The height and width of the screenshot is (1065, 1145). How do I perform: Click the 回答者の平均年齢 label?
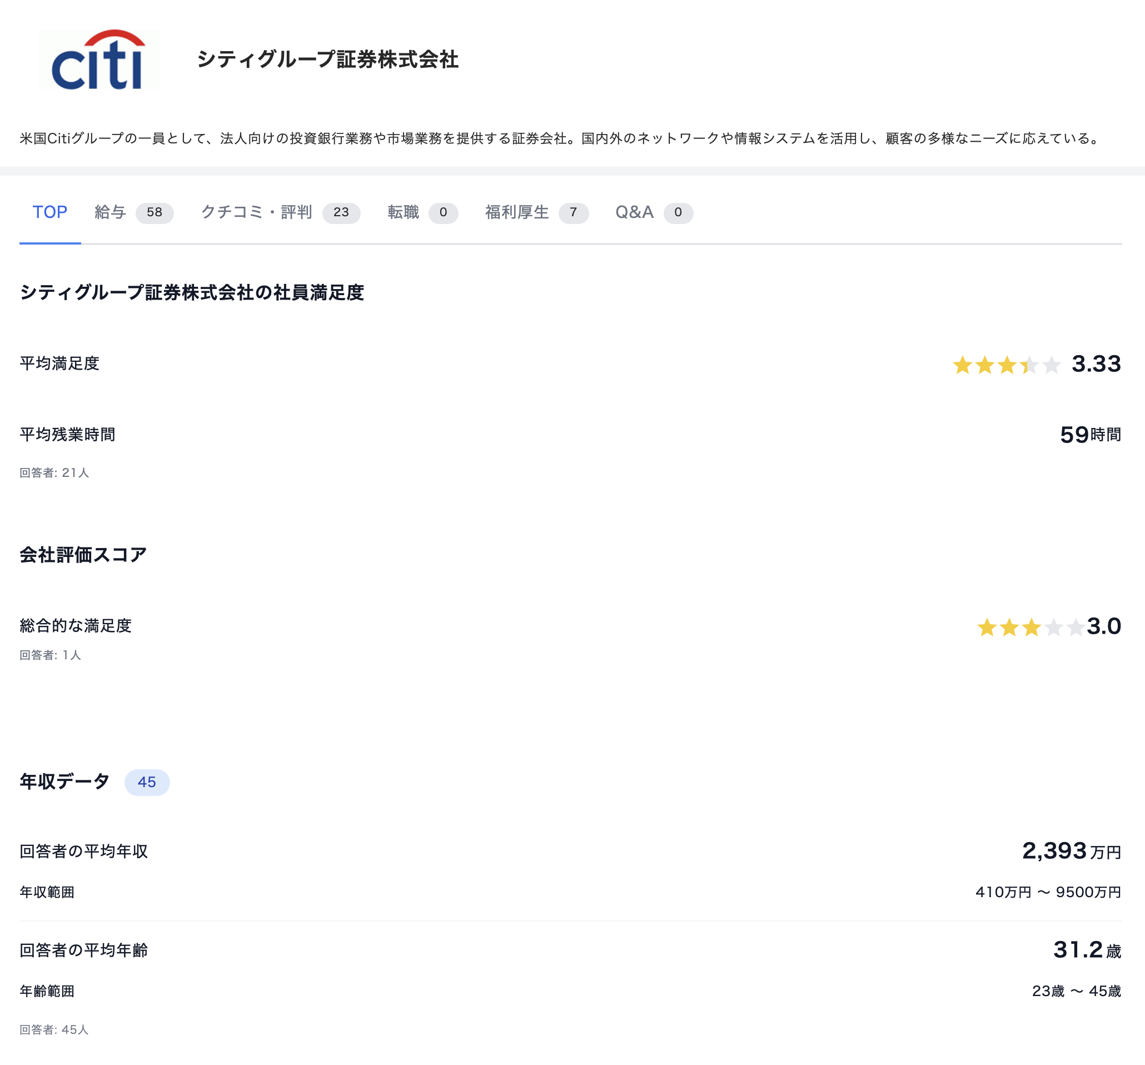[83, 950]
